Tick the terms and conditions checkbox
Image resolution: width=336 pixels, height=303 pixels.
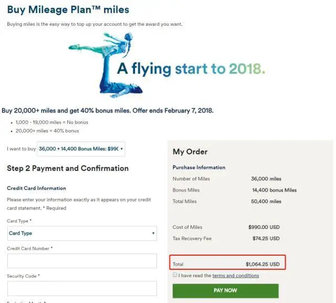point(175,275)
